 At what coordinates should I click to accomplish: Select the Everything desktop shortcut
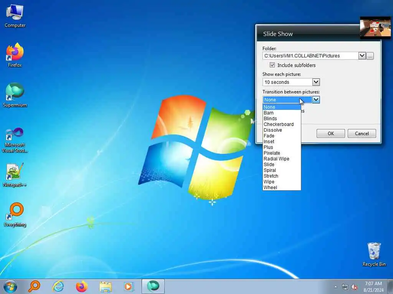15,214
